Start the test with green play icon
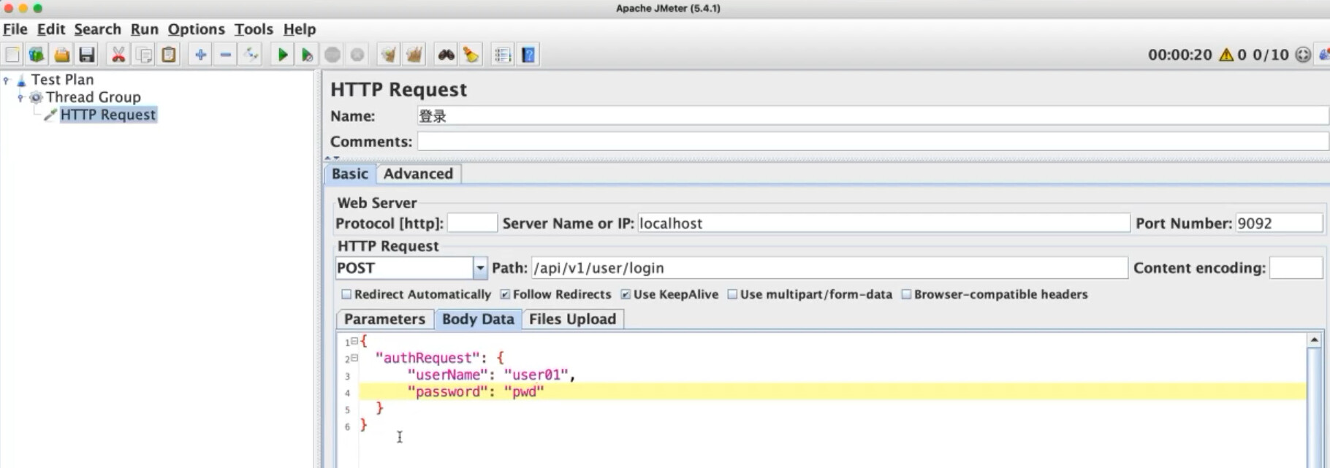 click(282, 55)
